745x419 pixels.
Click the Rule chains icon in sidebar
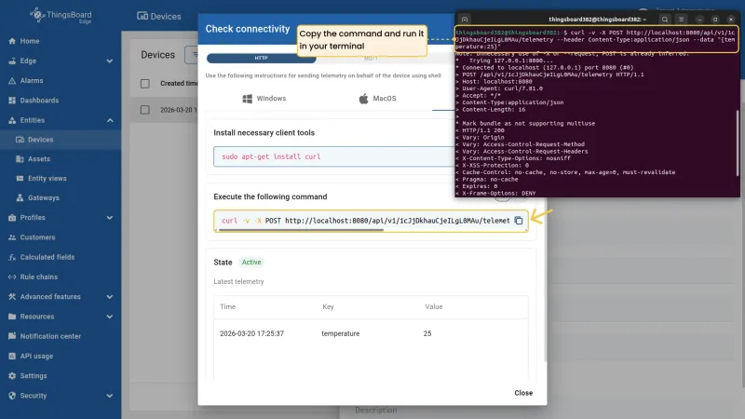12,277
